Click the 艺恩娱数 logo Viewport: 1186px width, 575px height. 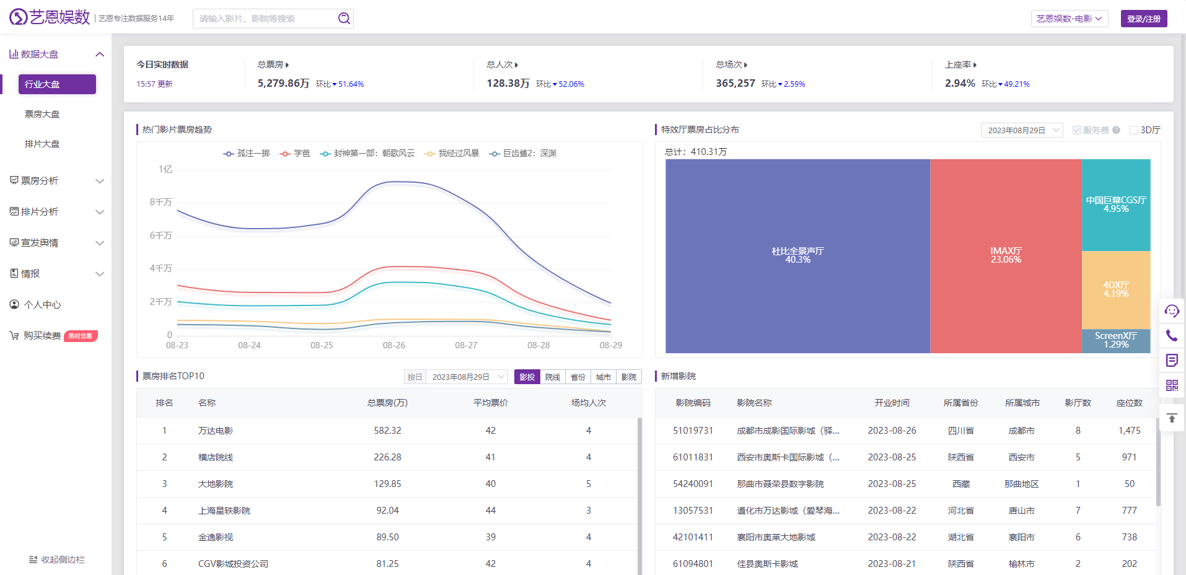point(50,17)
